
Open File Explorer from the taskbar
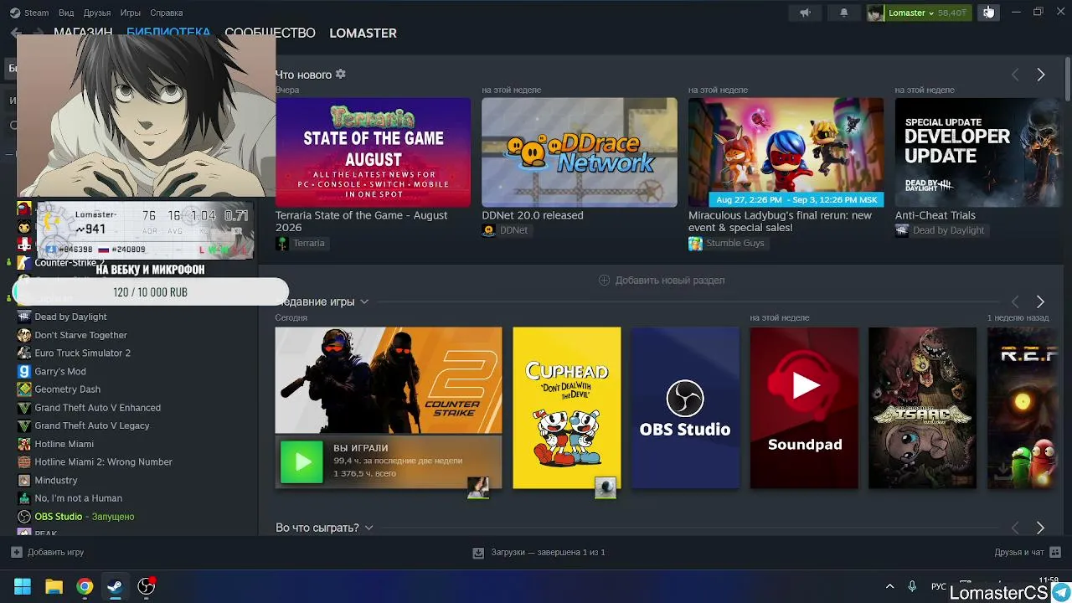[x=54, y=586]
